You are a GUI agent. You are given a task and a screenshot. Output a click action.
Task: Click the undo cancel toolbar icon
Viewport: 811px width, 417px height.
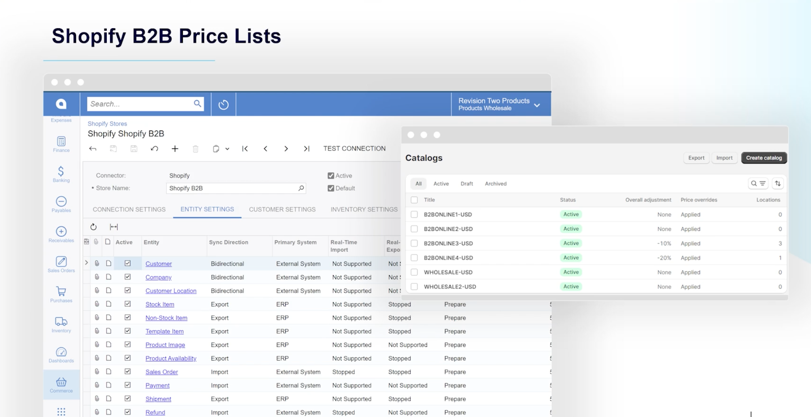tap(154, 148)
